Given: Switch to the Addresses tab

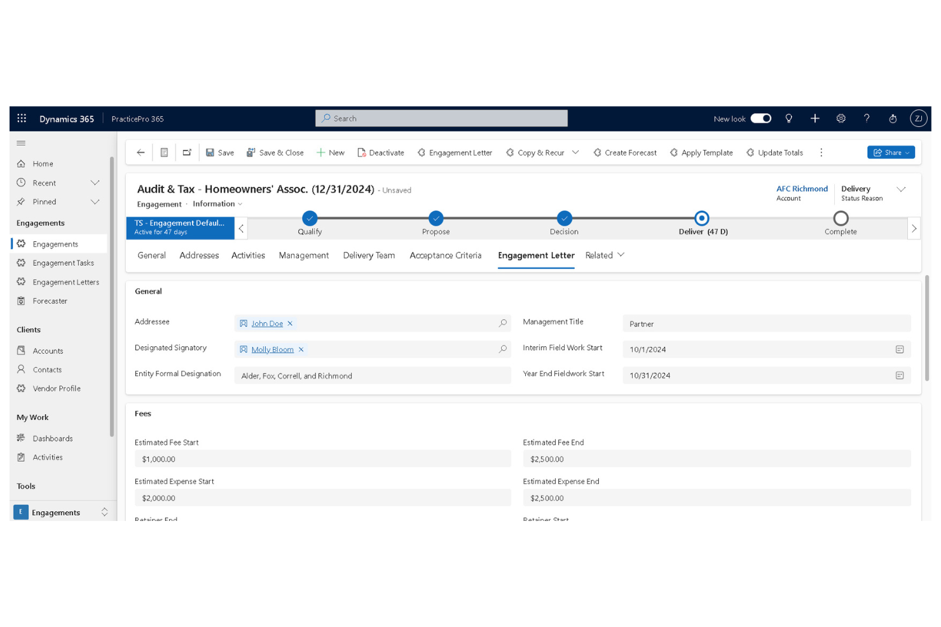Looking at the screenshot, I should (198, 255).
